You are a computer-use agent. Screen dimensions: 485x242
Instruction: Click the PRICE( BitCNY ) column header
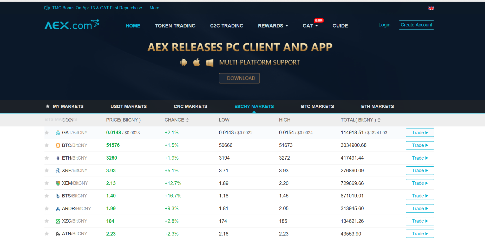(x=123, y=120)
